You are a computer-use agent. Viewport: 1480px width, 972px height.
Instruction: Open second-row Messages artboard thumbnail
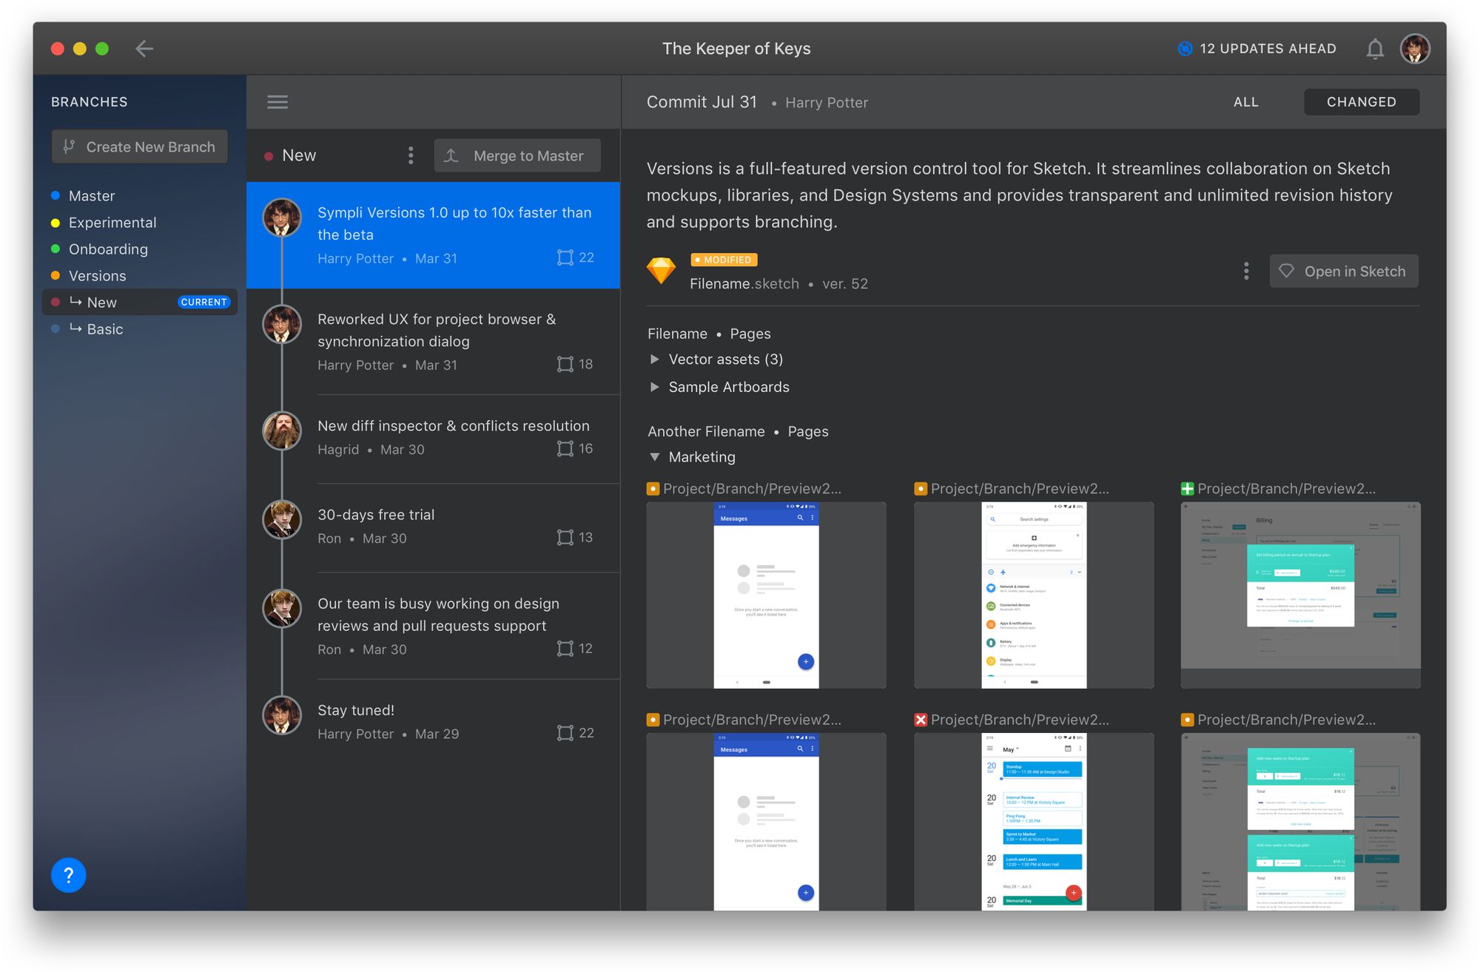click(766, 822)
